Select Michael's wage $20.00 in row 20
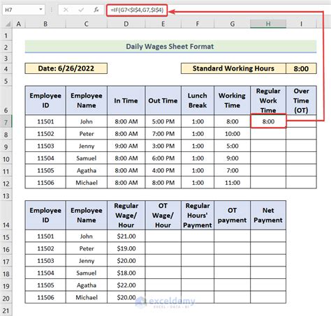331x316 pixels. (x=126, y=297)
